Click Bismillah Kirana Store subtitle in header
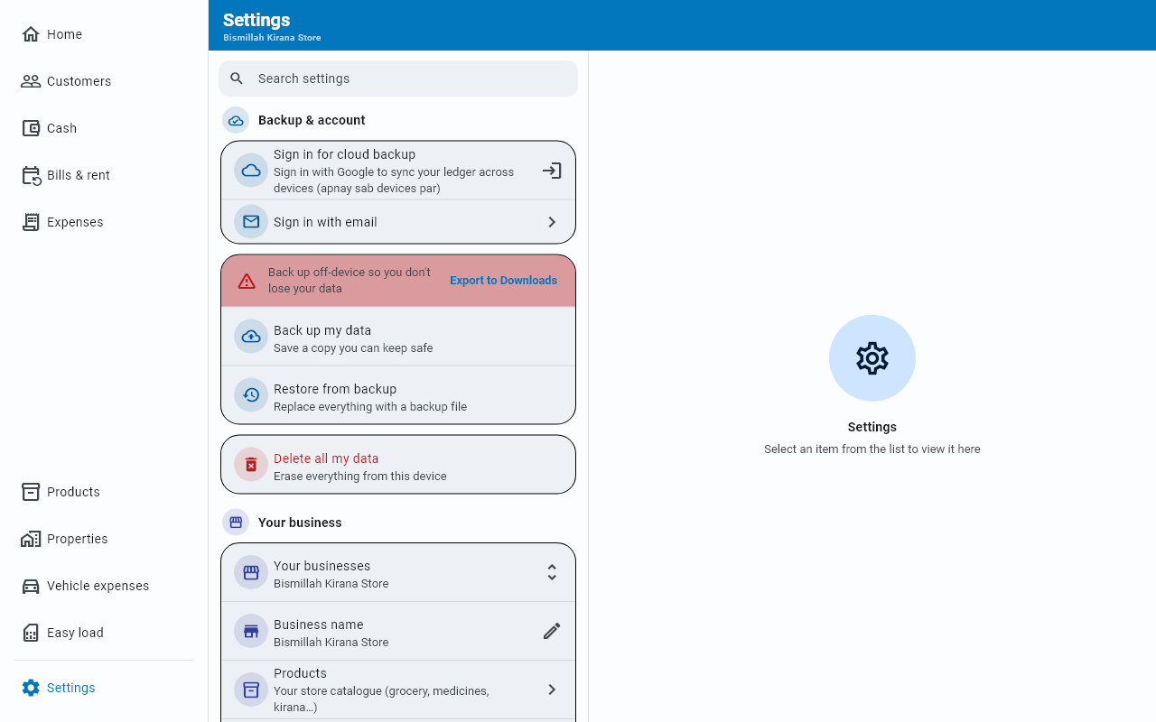The height and width of the screenshot is (722, 1156). 272,38
